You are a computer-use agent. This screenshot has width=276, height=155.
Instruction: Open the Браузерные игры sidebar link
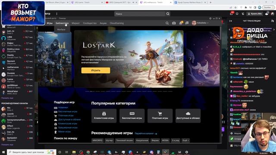(x=68, y=127)
